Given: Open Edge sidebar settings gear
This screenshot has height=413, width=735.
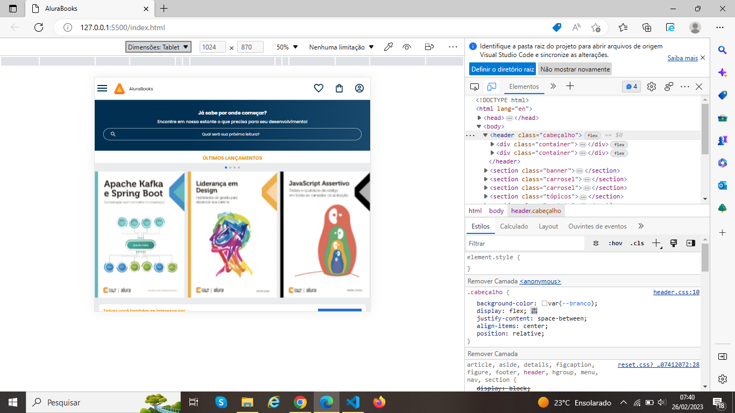Looking at the screenshot, I should 723,379.
